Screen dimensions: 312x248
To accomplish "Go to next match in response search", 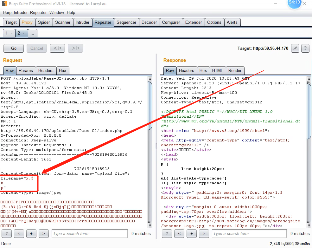I will [x=204, y=233].
